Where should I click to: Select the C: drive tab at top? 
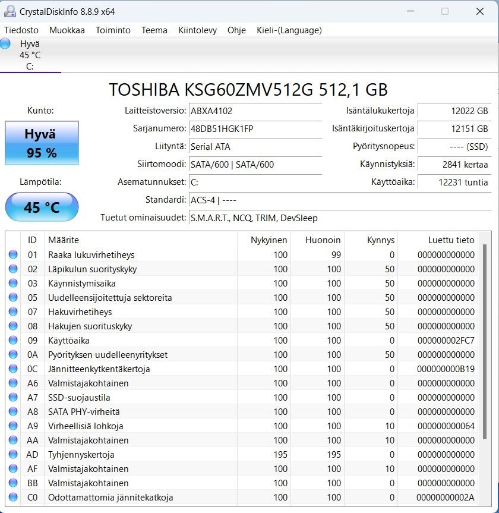30,55
